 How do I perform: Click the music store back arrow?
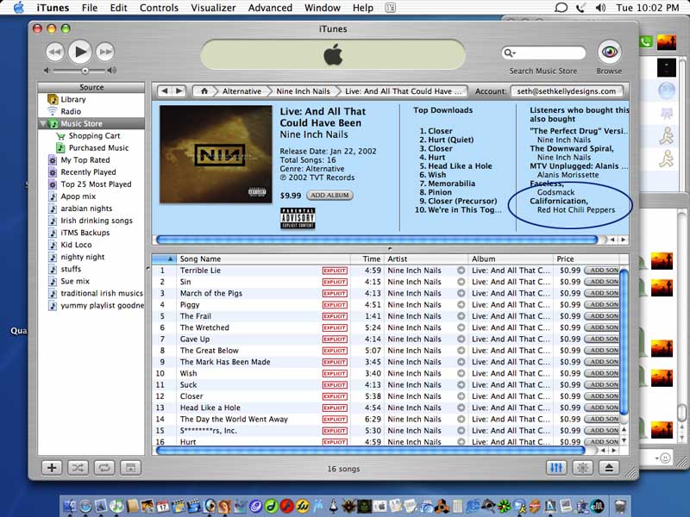pyautogui.click(x=165, y=91)
